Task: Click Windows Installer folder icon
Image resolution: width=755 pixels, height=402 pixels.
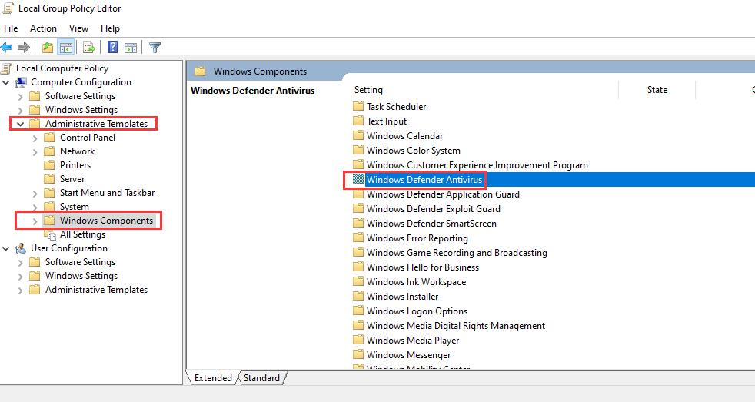Action: click(358, 296)
